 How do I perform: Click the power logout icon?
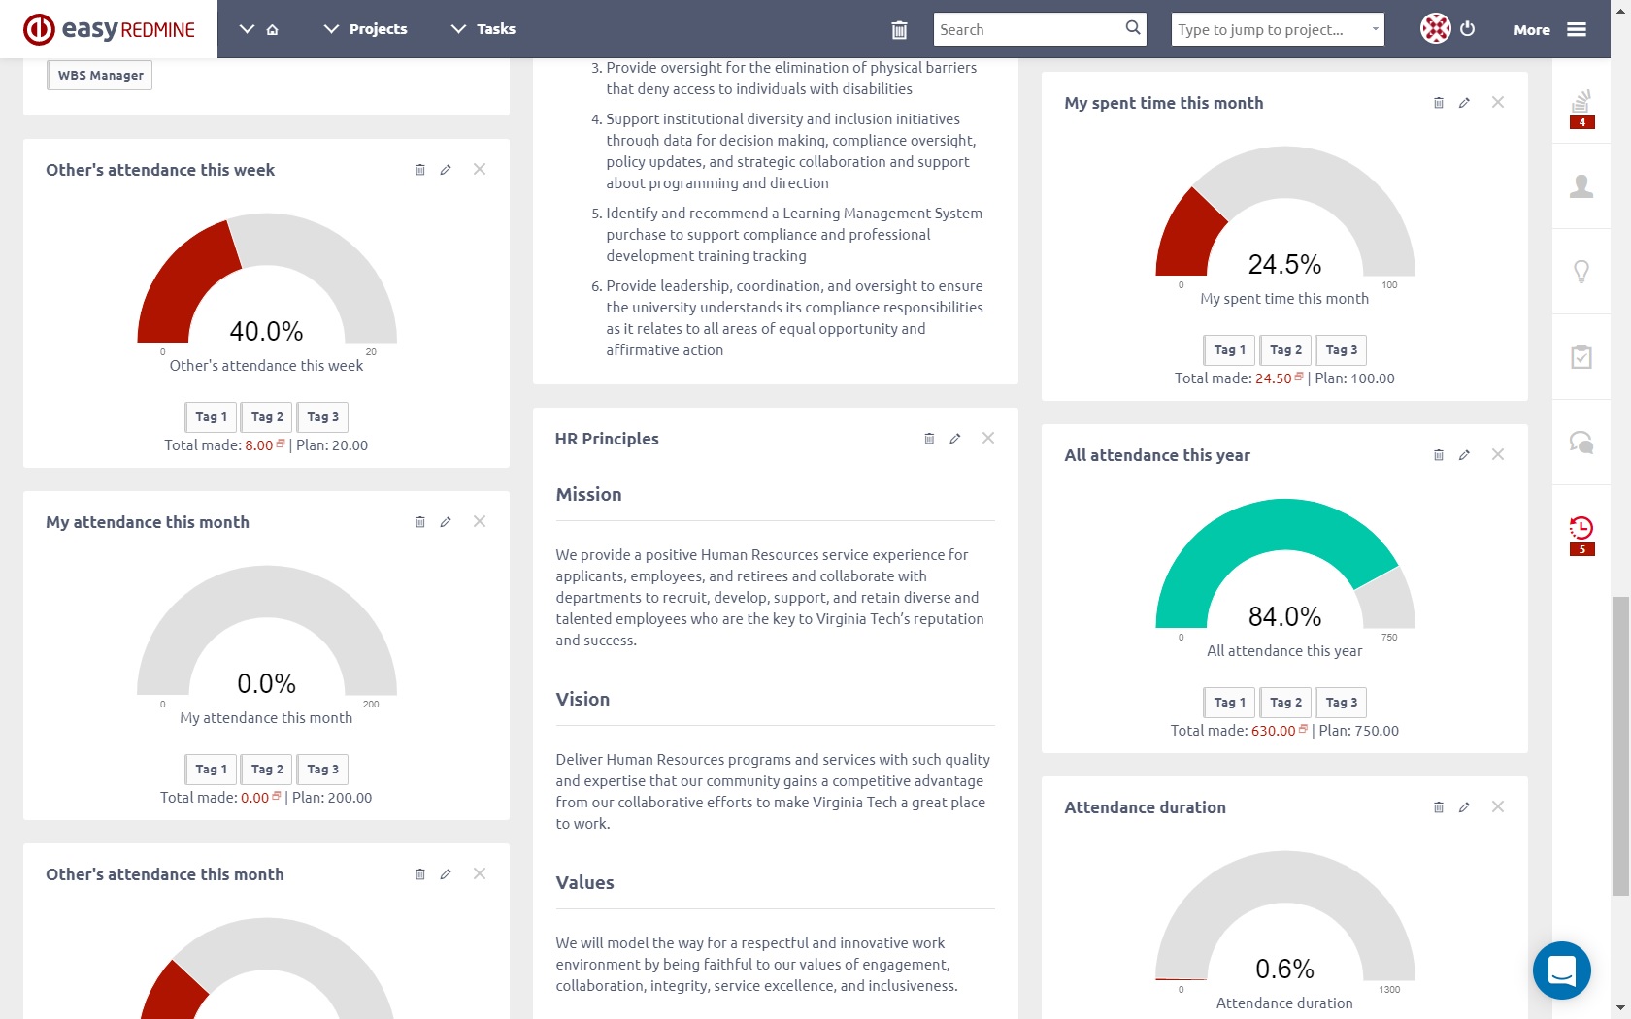(x=1467, y=29)
